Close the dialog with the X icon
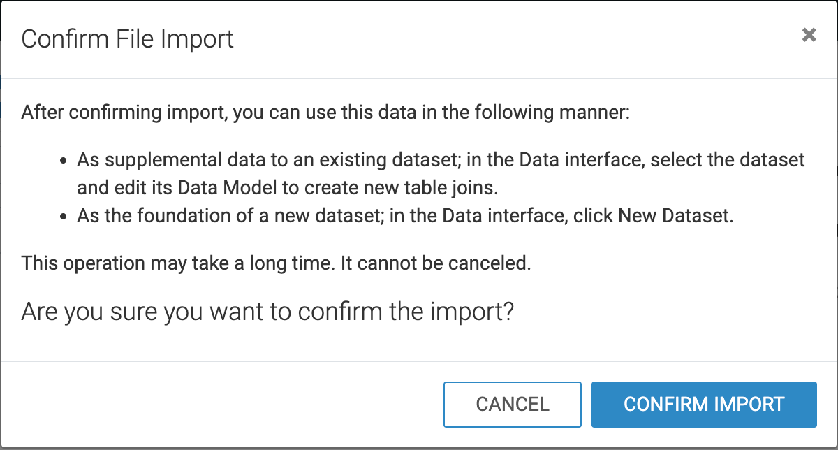This screenshot has width=838, height=450. click(809, 35)
